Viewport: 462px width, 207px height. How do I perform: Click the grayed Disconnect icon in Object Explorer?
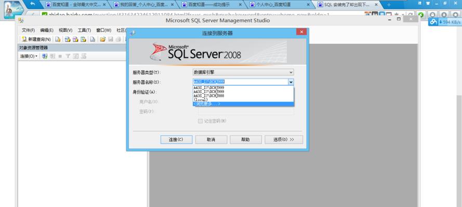[x=52, y=56]
